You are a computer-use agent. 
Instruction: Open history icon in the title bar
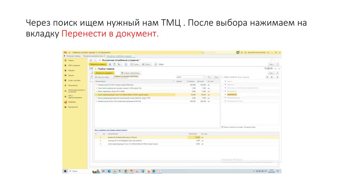click(x=242, y=53)
